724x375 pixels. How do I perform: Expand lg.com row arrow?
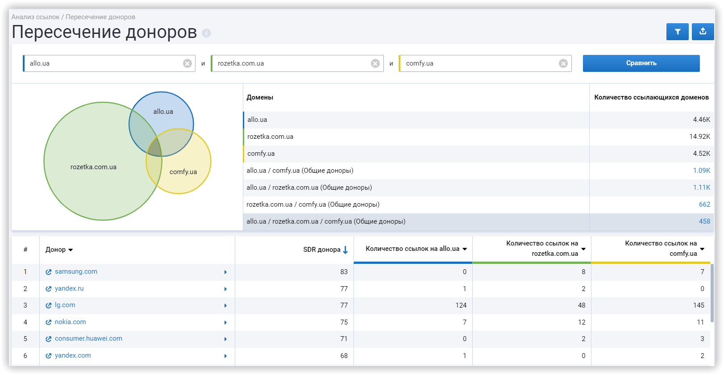(225, 305)
